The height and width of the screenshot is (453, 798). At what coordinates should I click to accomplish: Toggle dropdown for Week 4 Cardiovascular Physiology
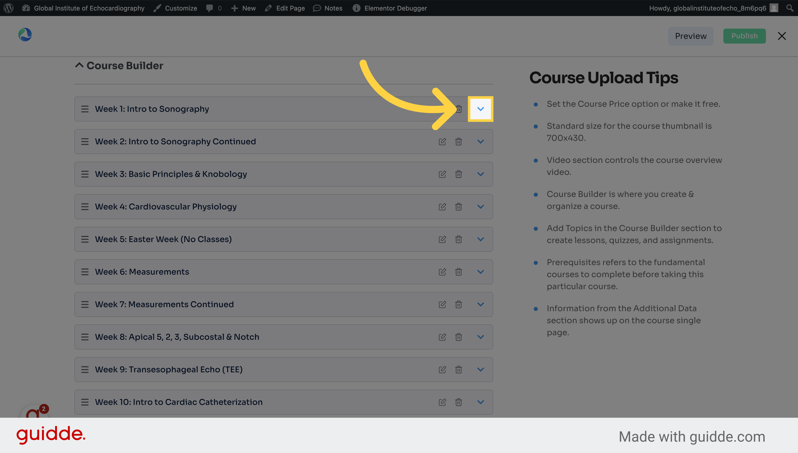point(481,206)
